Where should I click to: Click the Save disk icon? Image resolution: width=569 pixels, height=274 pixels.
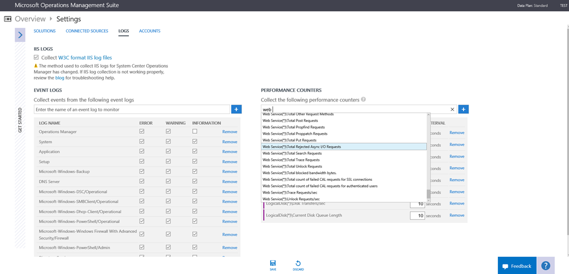coord(272,263)
